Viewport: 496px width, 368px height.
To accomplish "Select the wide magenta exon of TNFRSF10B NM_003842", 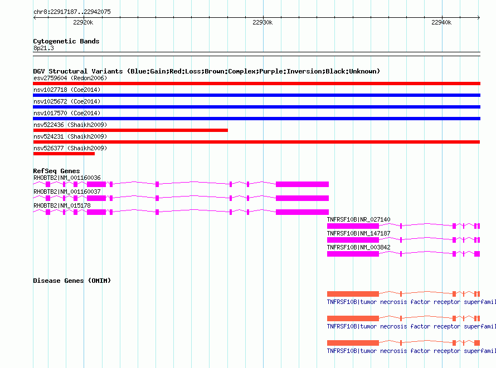I will 353,254.
